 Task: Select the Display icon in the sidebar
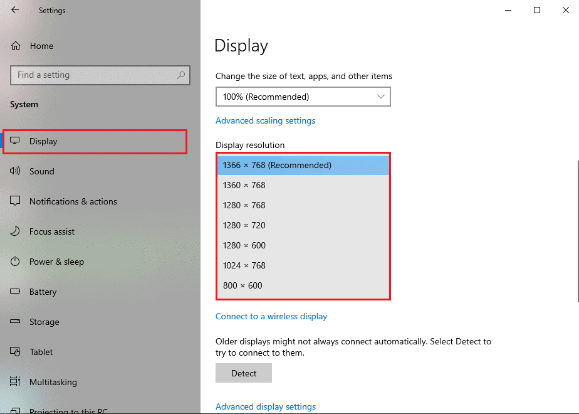click(x=14, y=141)
